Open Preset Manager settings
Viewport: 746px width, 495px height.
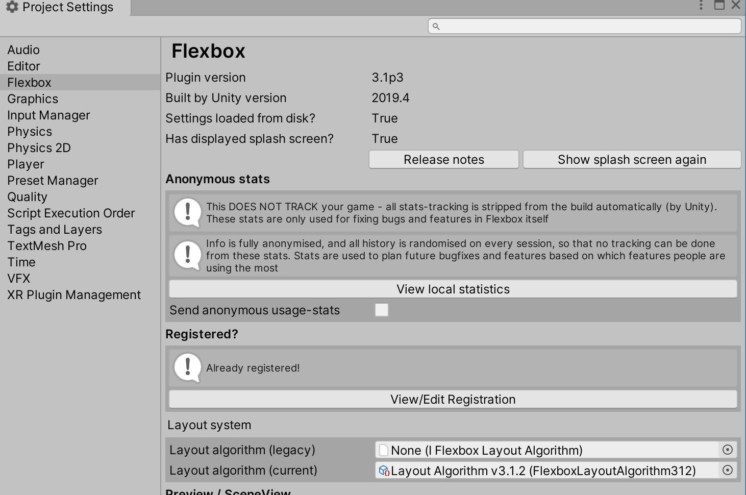80,180
